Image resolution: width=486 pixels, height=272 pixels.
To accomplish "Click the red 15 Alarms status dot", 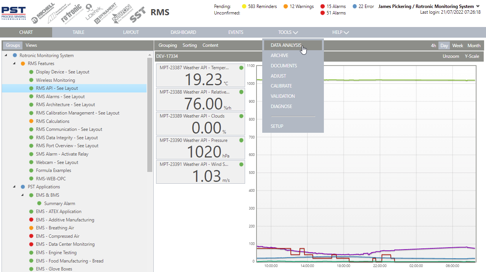I will tap(323, 6).
